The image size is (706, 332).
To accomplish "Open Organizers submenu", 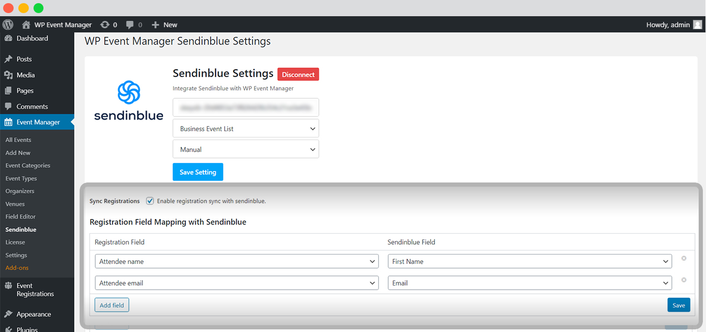I will (x=20, y=191).
